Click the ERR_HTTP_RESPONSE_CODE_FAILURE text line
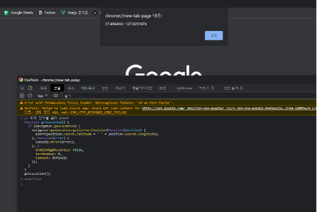The width and height of the screenshot is (317, 212). coord(76,112)
